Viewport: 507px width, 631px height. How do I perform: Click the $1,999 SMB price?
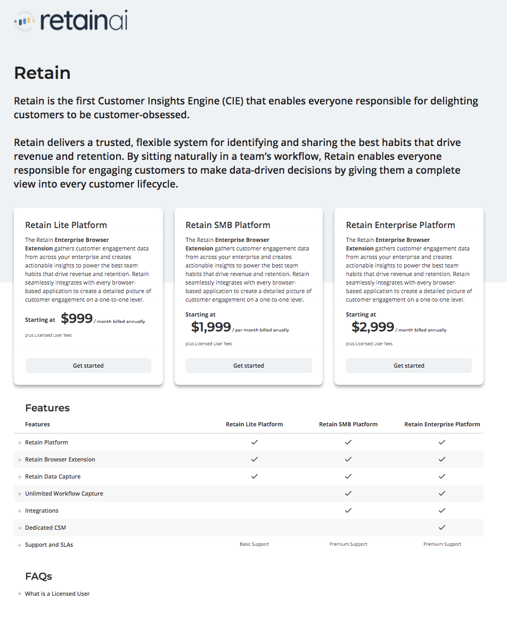[211, 327]
